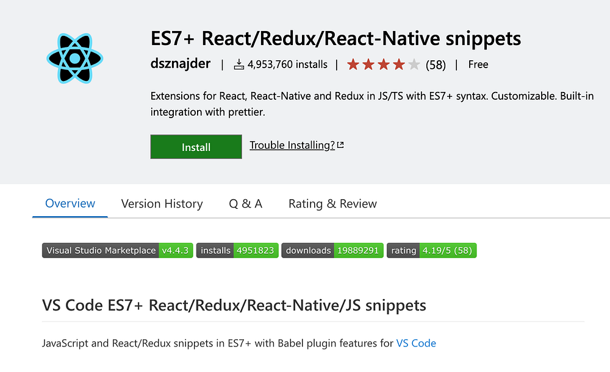
Task: Follow the VS Code hyperlink in description
Action: 416,343
